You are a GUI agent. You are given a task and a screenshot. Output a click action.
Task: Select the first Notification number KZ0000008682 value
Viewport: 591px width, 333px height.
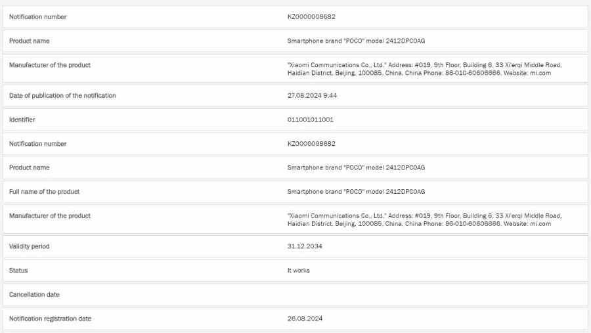click(311, 16)
